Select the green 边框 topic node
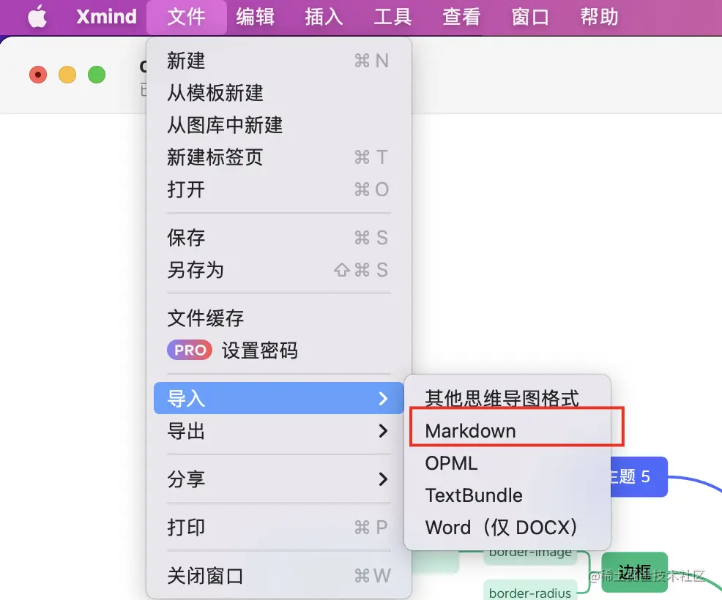This screenshot has width=722, height=600. (635, 572)
